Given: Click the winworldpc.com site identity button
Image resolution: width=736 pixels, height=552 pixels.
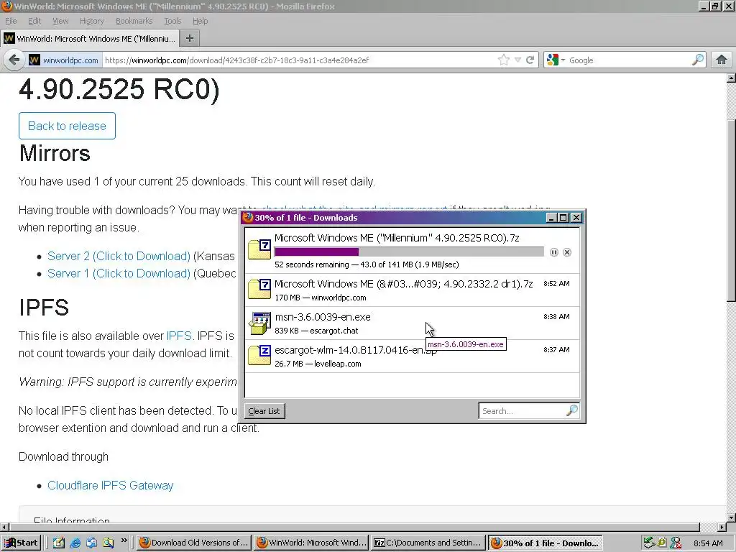Looking at the screenshot, I should coord(65,60).
